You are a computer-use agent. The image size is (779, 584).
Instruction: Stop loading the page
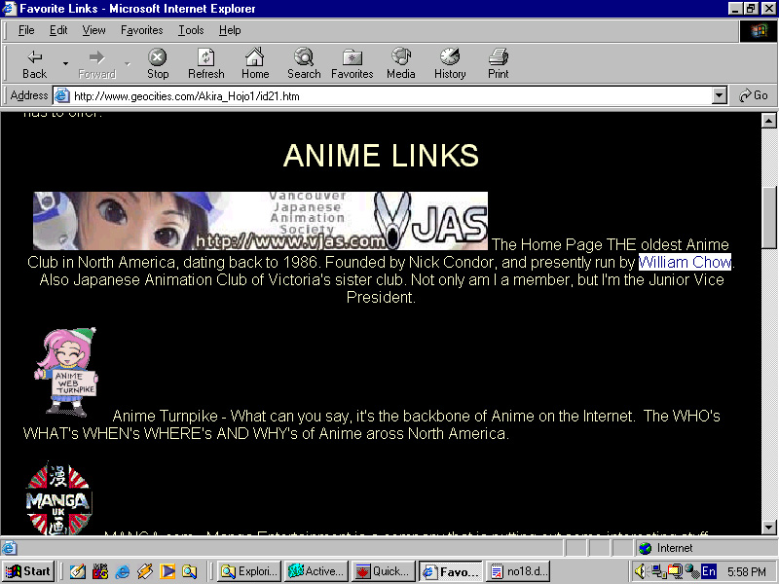click(x=158, y=63)
